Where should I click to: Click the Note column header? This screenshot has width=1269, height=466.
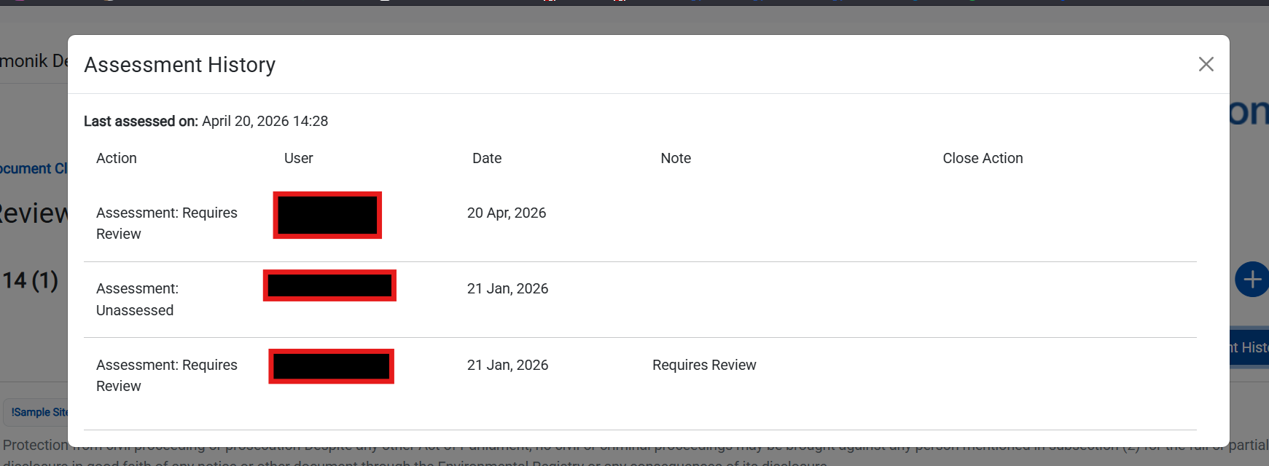click(x=676, y=158)
